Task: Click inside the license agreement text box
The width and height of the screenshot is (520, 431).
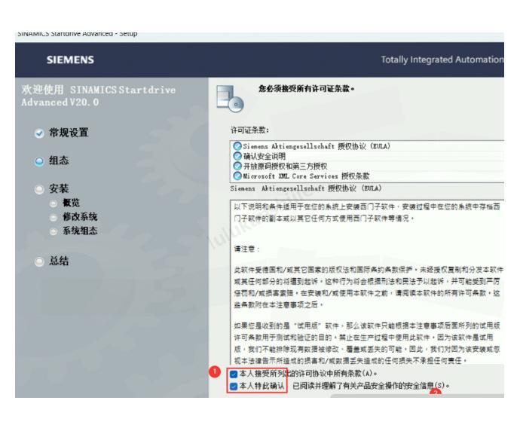Action: pyautogui.click(x=367, y=282)
